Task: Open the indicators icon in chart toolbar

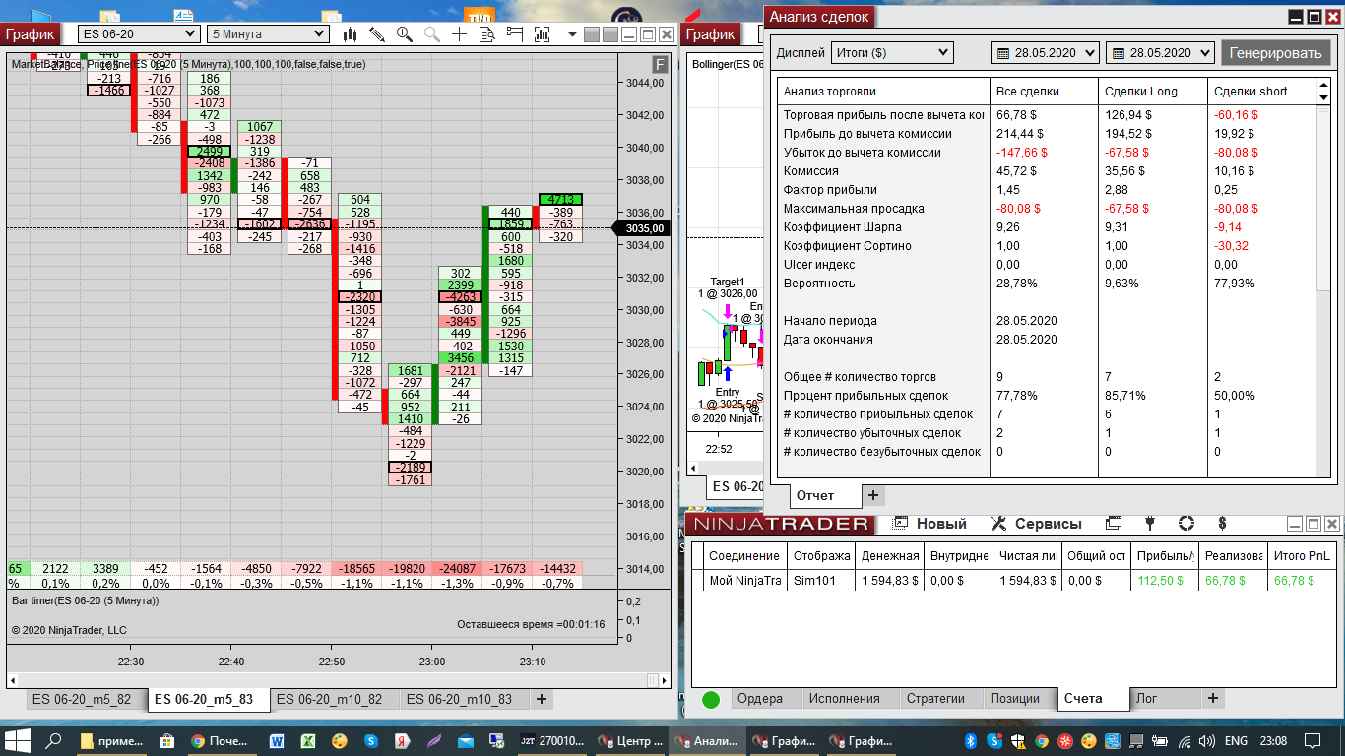Action: 542,34
